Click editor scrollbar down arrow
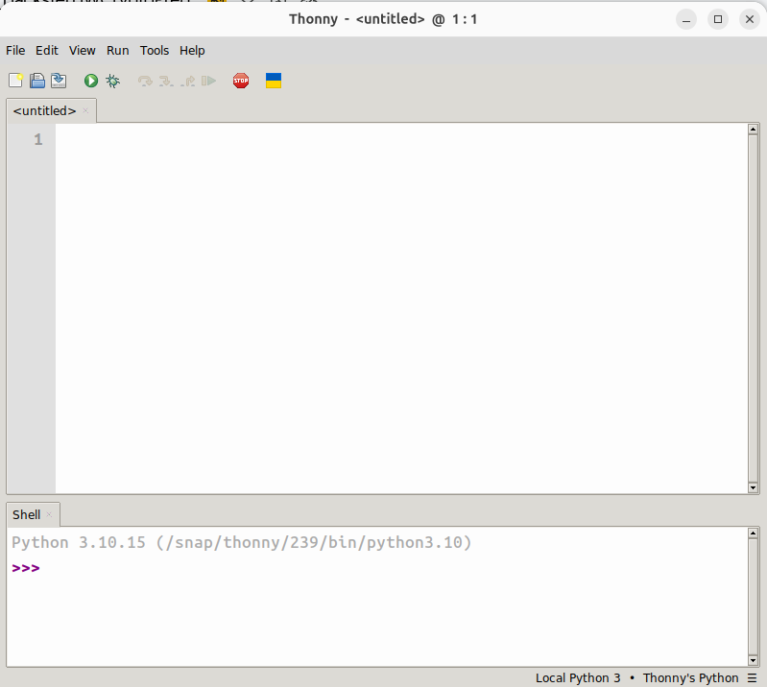Screen dimensions: 767x687 coord(753,487)
